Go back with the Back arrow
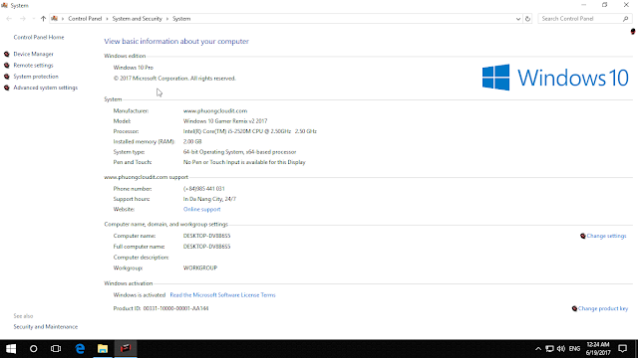This screenshot has height=358, width=638. point(9,19)
